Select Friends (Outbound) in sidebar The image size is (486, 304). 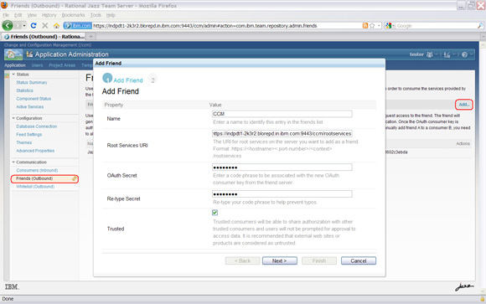(x=44, y=178)
